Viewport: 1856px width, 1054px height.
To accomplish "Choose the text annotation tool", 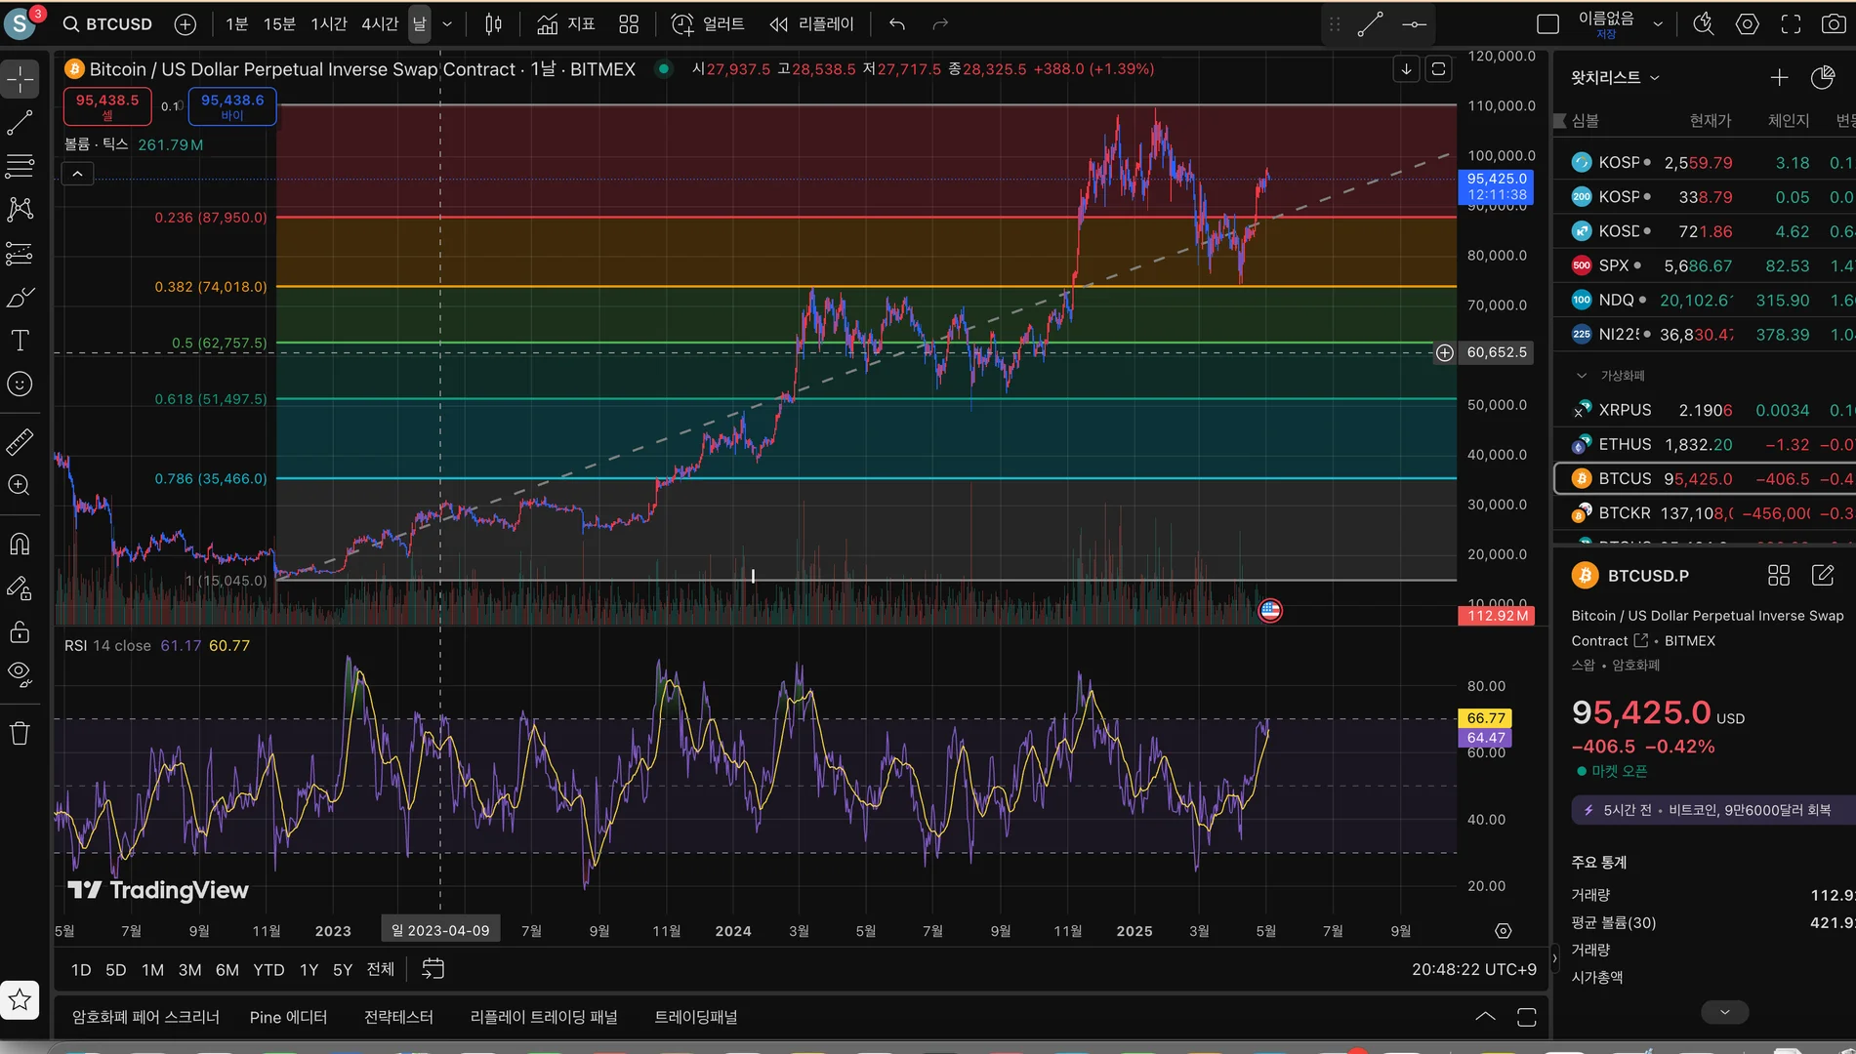I will pos(20,341).
